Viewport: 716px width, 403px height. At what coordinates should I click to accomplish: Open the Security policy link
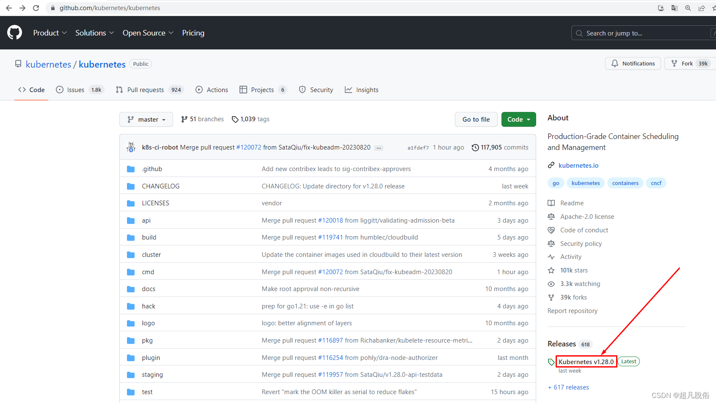581,244
